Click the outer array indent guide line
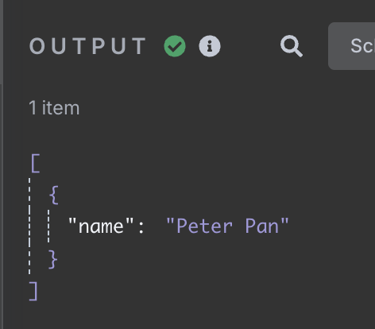Viewport: 375px width, 329px height. coord(29,226)
